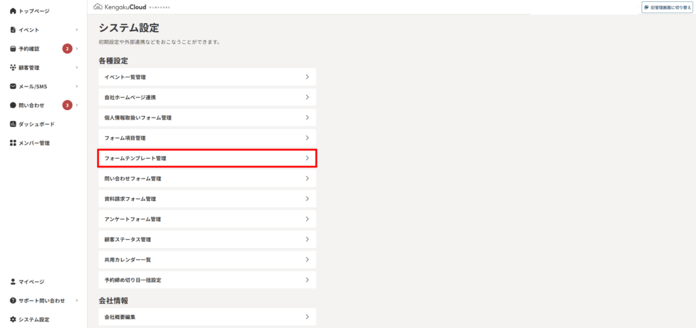Open フォームテンプレート管理 settings row

pyautogui.click(x=207, y=158)
